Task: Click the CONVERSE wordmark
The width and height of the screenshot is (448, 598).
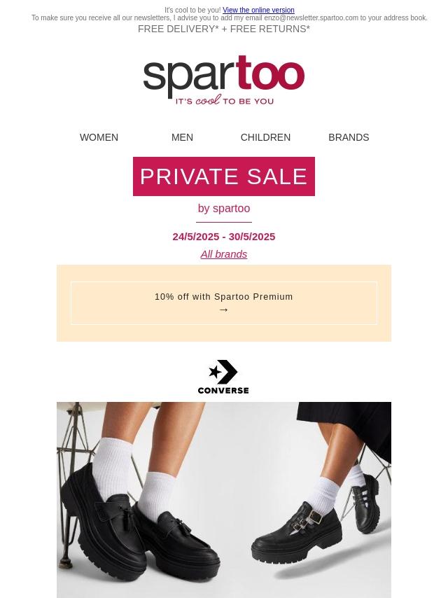Action: [x=223, y=390]
